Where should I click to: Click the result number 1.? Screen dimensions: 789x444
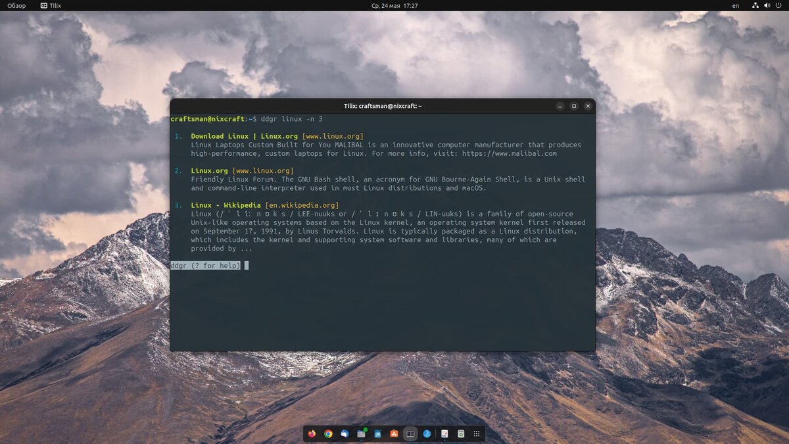(178, 136)
